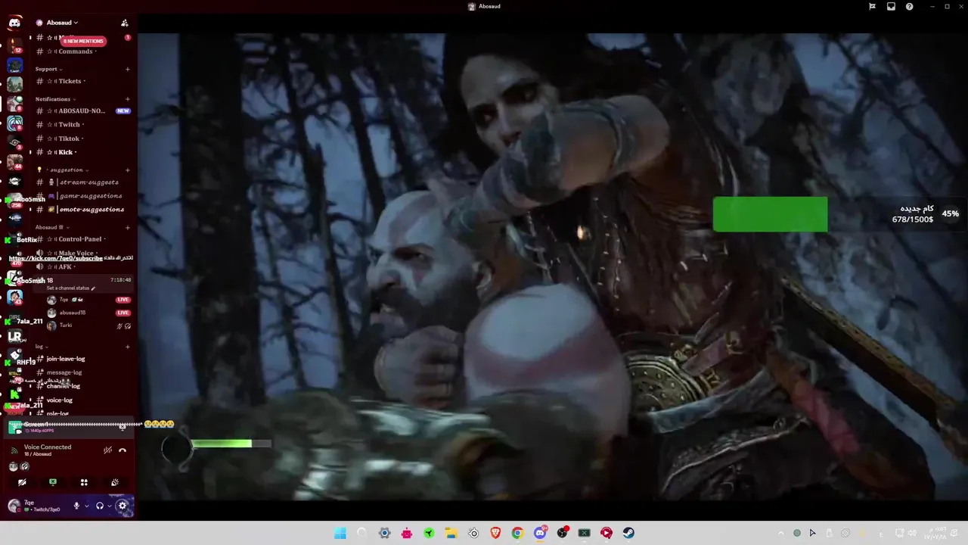The height and width of the screenshot is (545, 968).
Task: Mute the microphone in user panel
Action: click(x=76, y=506)
